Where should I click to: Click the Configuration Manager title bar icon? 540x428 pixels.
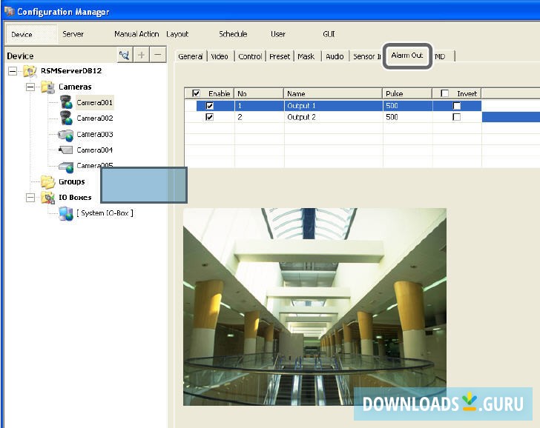(10, 12)
